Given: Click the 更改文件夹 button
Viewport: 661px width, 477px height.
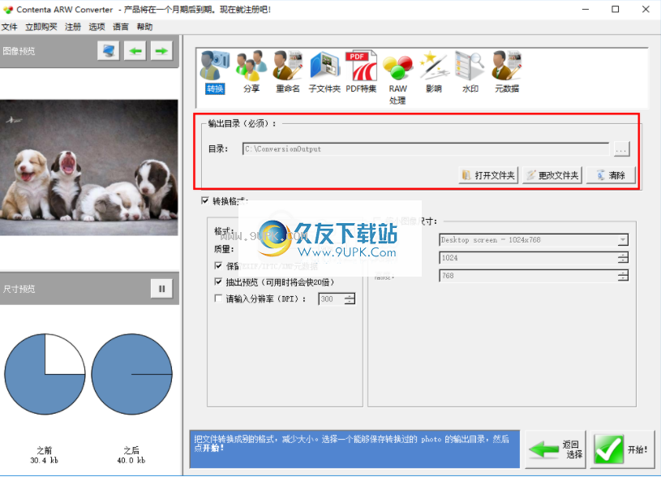Looking at the screenshot, I should click(x=552, y=175).
